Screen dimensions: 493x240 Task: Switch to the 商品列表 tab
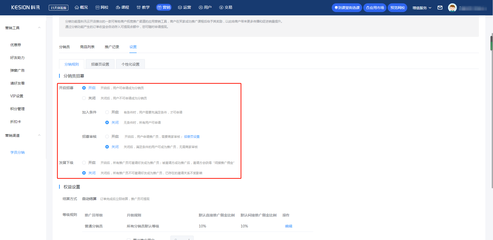(x=87, y=47)
